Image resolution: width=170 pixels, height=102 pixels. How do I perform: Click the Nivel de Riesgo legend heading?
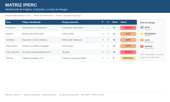click(147, 23)
